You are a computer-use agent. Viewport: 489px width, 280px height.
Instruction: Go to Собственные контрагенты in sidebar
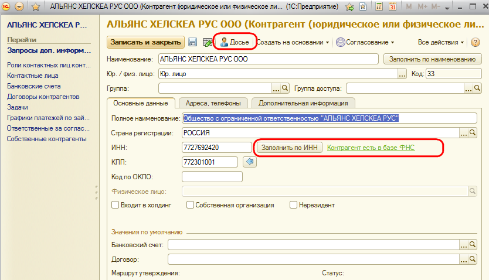[47, 139]
